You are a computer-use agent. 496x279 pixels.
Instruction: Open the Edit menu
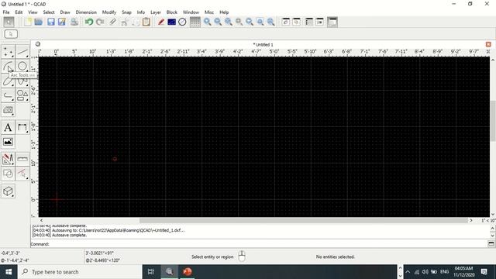19,12
